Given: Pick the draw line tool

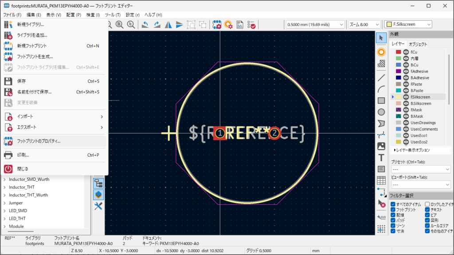Looking at the screenshot, I should tap(381, 78).
